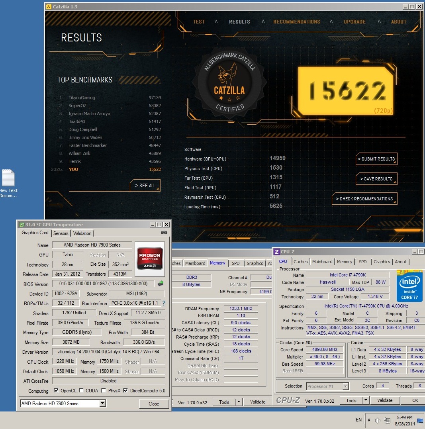The height and width of the screenshot is (429, 425).
Task: Open the ABOUT section in Catzilla
Action: pos(399,22)
